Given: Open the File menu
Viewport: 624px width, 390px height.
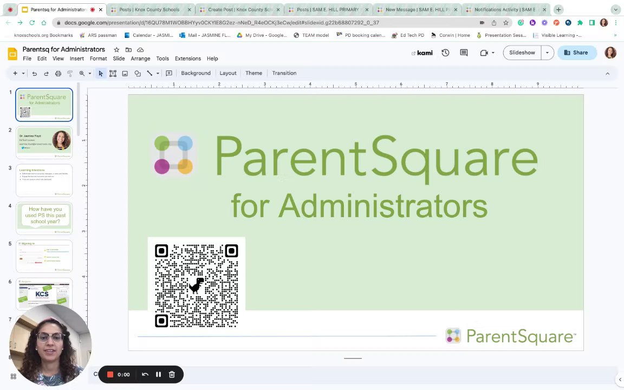Looking at the screenshot, I should (27, 58).
